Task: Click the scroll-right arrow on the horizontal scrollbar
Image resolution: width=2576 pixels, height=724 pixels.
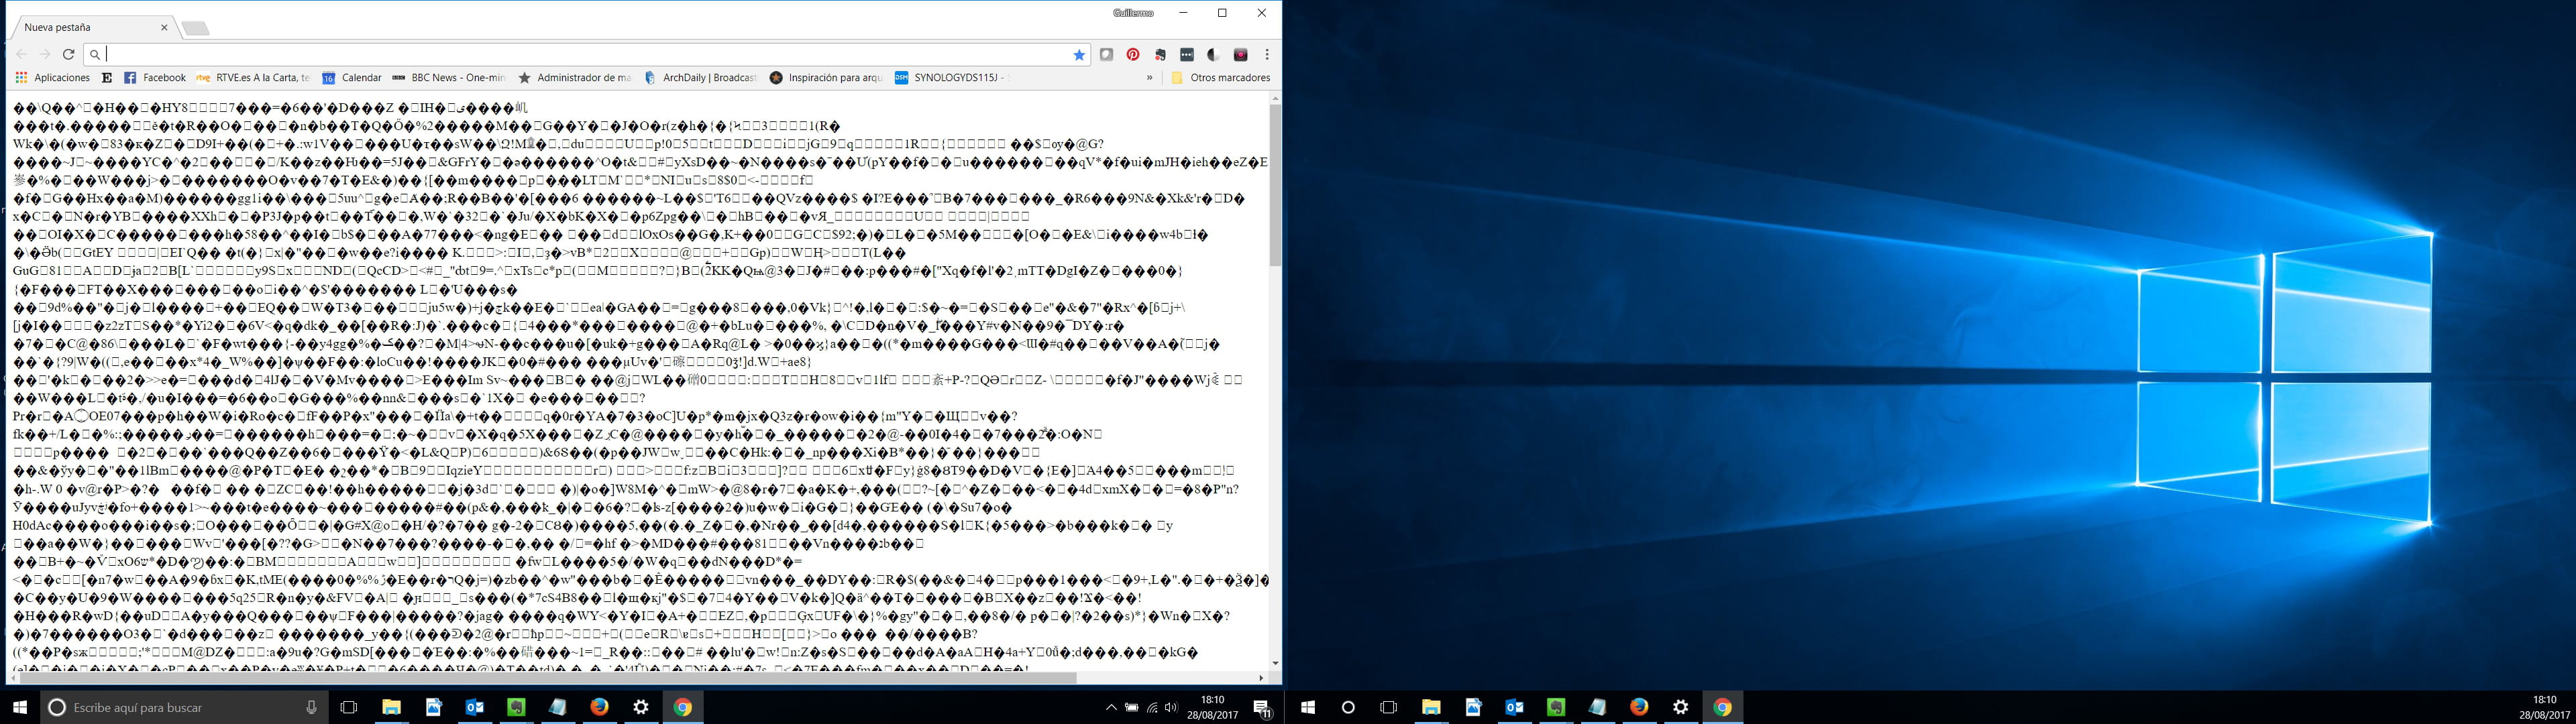Action: pyautogui.click(x=1261, y=678)
